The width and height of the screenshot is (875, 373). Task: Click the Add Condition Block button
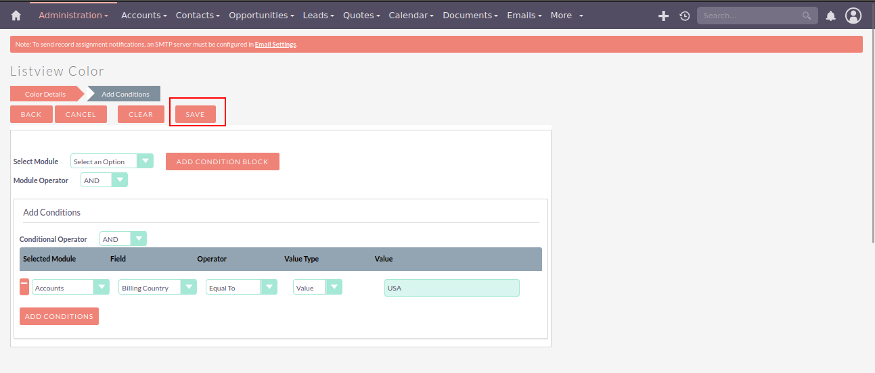[222, 161]
